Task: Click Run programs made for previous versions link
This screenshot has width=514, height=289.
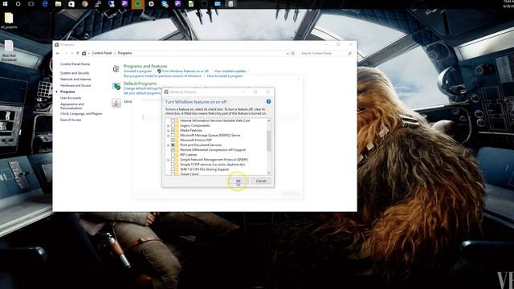Action: [162, 76]
